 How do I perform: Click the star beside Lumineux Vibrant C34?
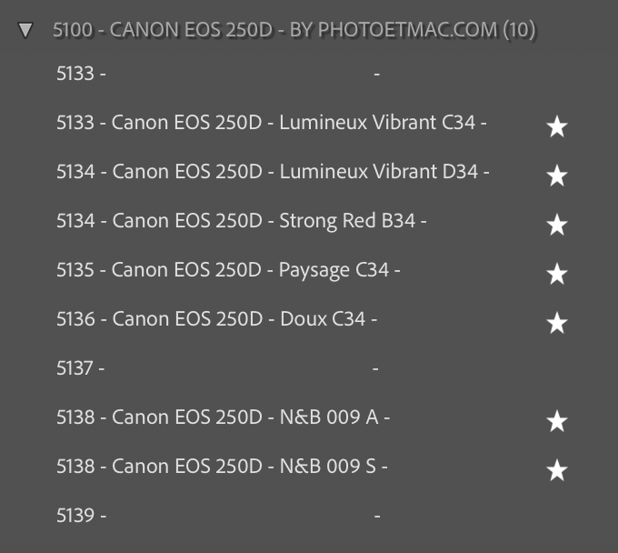557,127
